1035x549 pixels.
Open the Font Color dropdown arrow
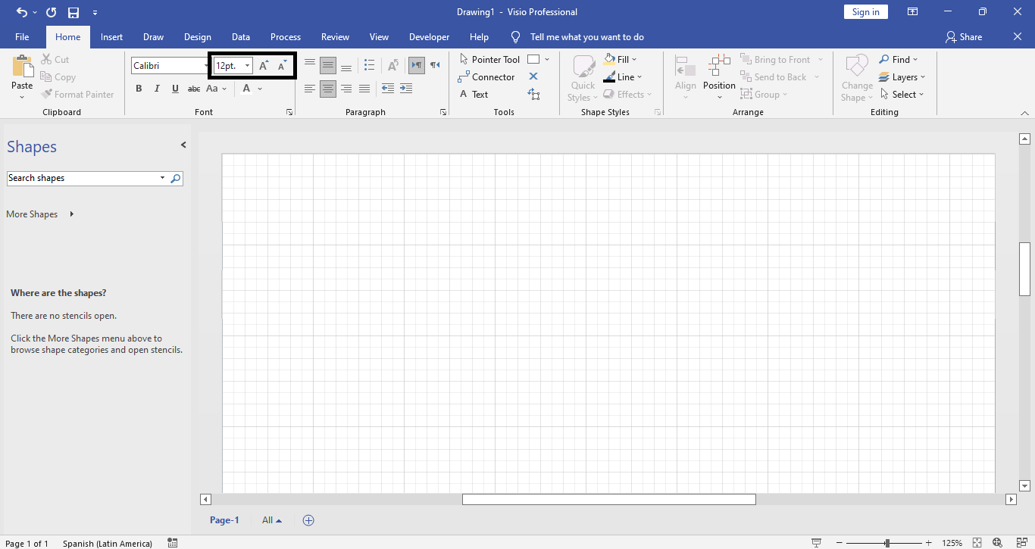260,89
